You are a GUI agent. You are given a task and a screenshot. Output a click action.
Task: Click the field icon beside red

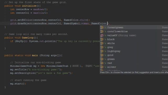102,63
